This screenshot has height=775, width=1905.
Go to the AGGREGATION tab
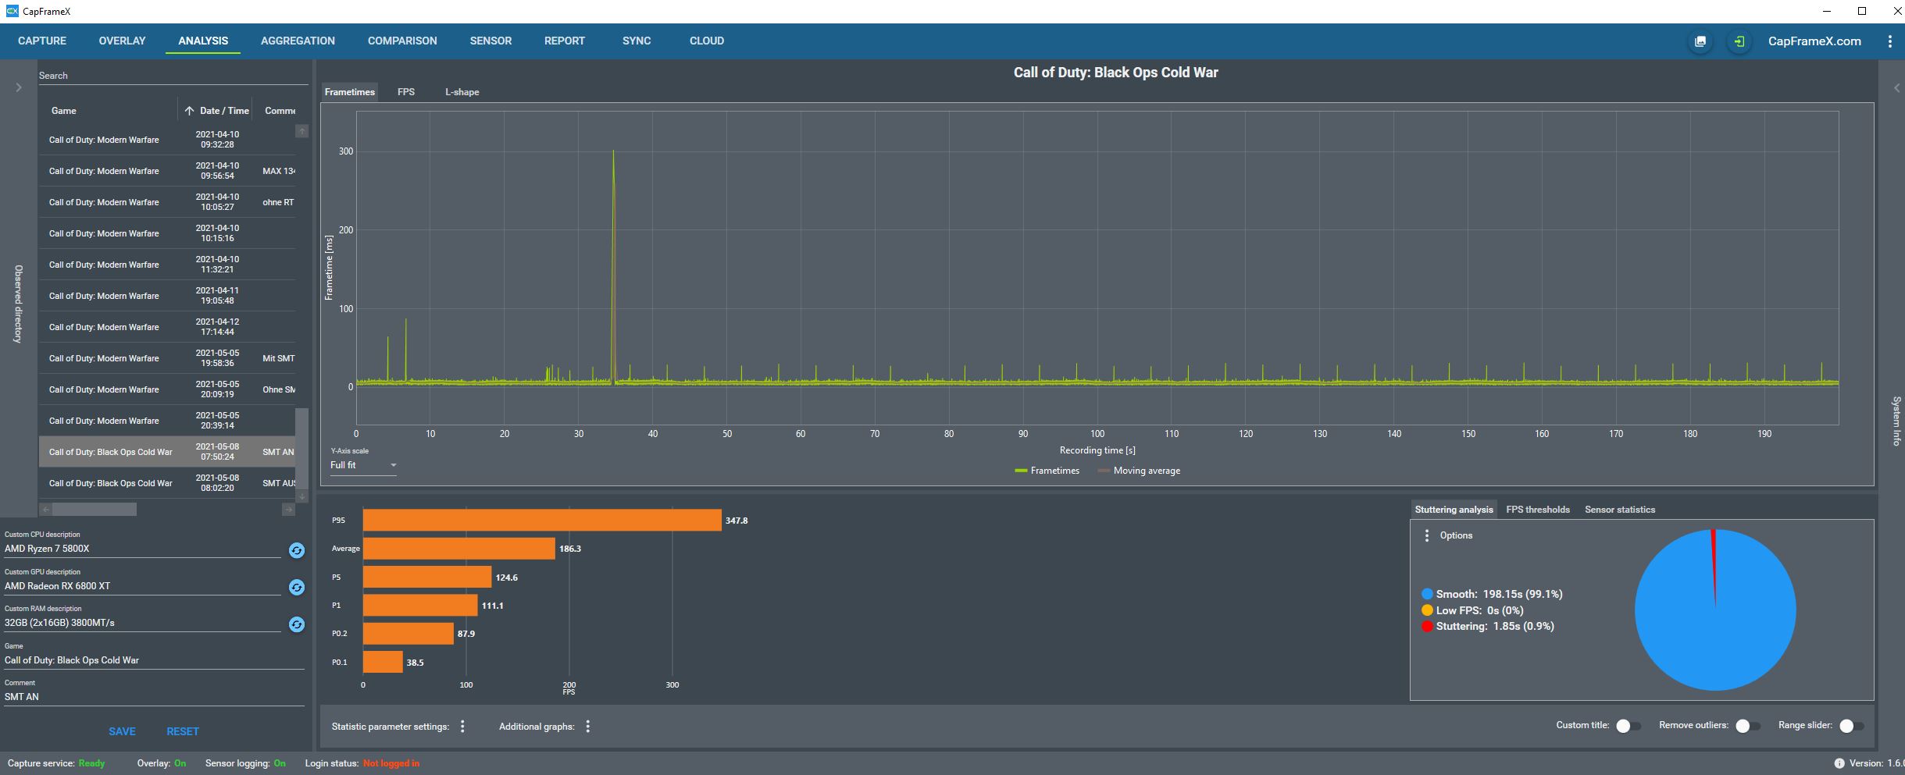[x=298, y=41]
